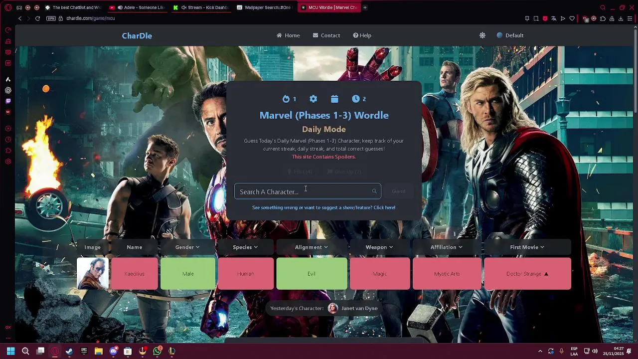The height and width of the screenshot is (359, 638).
Task: Click the translate page icon in toolbar
Action: pyautogui.click(x=554, y=18)
